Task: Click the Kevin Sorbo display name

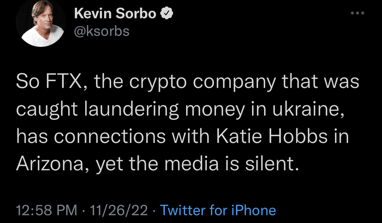Action: (113, 14)
